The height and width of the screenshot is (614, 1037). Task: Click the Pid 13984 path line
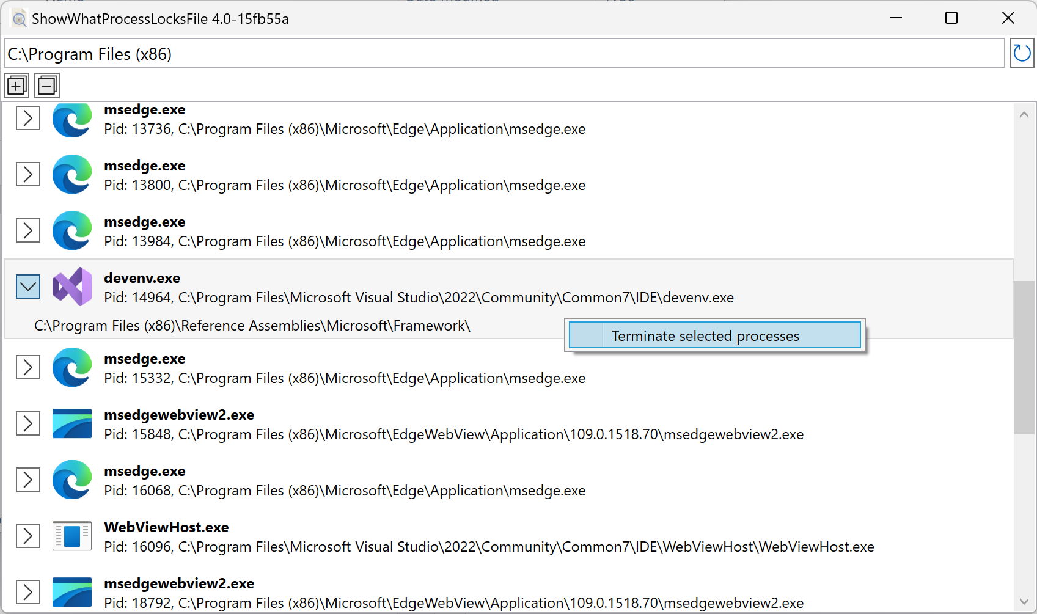coord(345,241)
